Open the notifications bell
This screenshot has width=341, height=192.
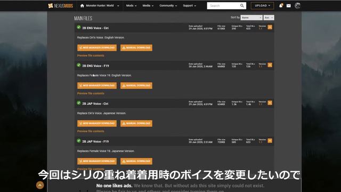click(281, 6)
